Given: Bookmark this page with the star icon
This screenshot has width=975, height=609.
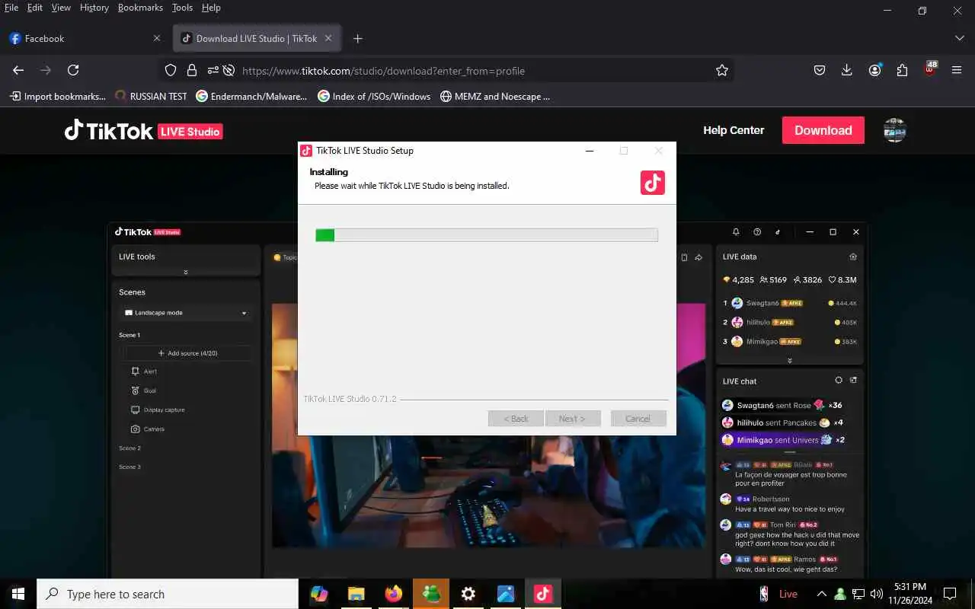Looking at the screenshot, I should click(x=722, y=70).
